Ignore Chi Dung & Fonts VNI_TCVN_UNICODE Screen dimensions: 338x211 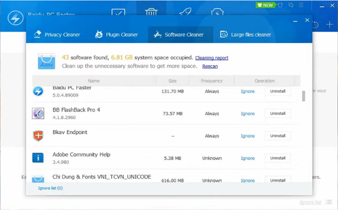[248, 181]
